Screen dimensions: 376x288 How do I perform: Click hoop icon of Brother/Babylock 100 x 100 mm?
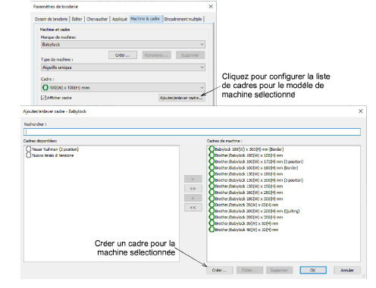pos(211,155)
